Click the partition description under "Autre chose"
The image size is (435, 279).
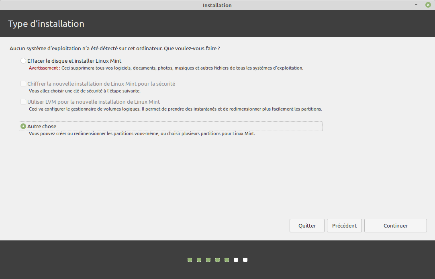[x=142, y=134]
